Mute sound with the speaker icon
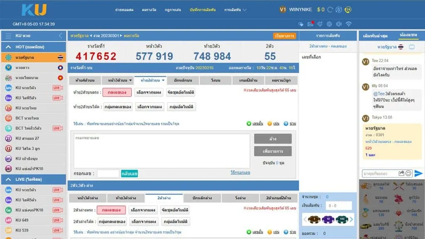 click(339, 24)
